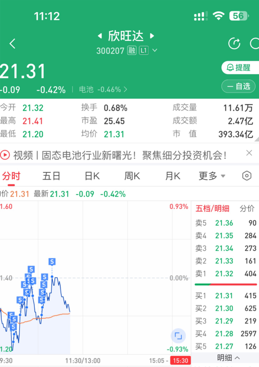Select the 日K chart tab

point(92,176)
